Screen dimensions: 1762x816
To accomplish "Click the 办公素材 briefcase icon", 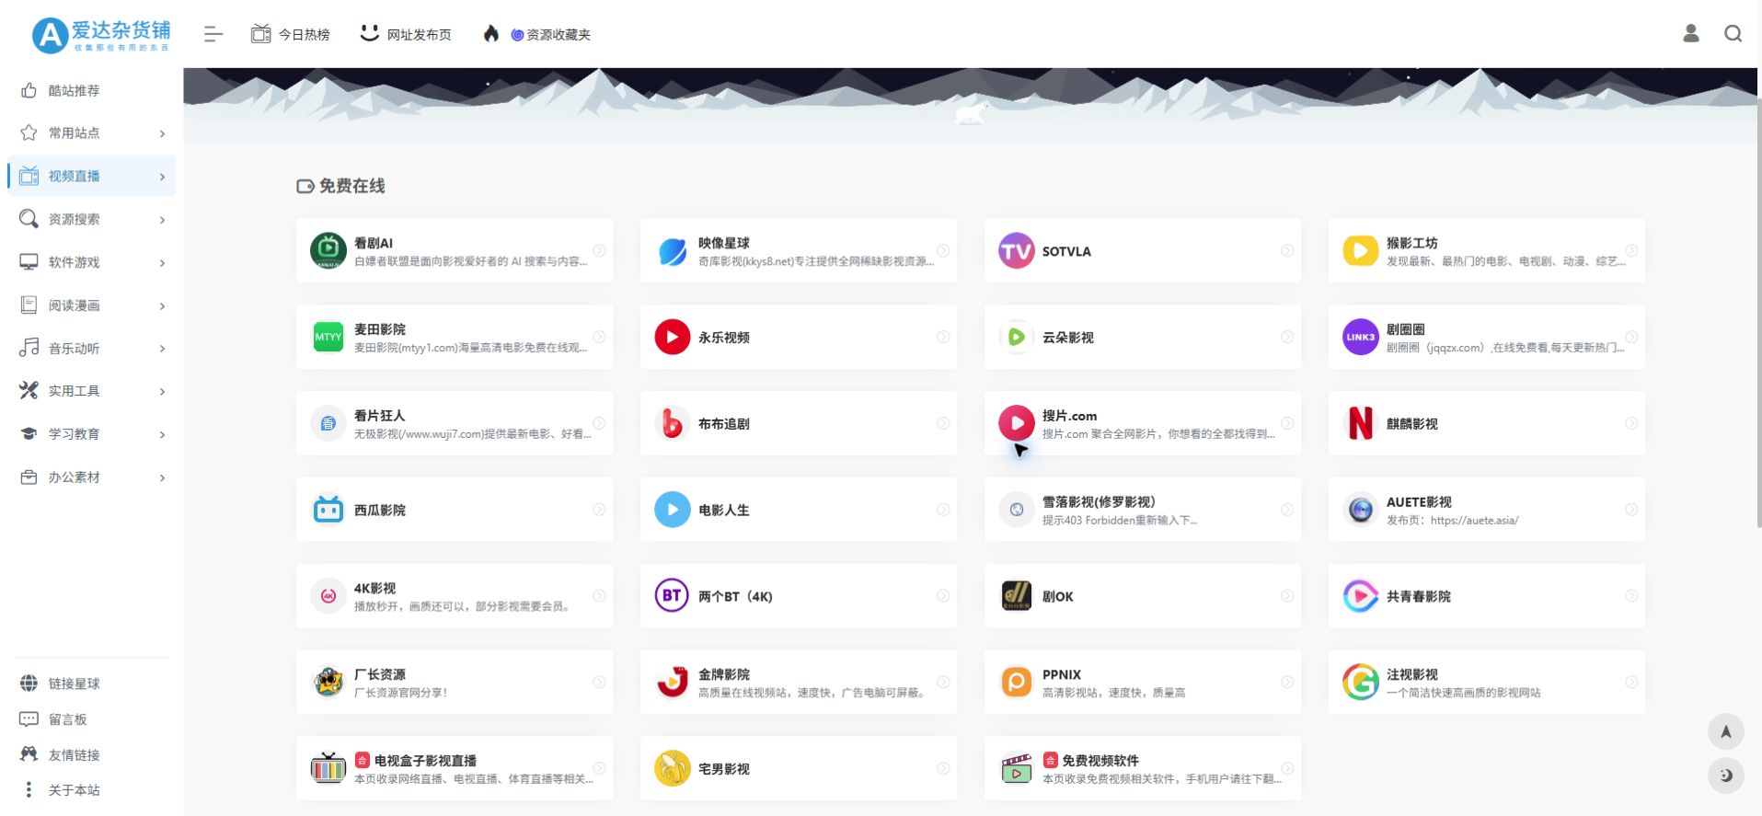I will [29, 477].
